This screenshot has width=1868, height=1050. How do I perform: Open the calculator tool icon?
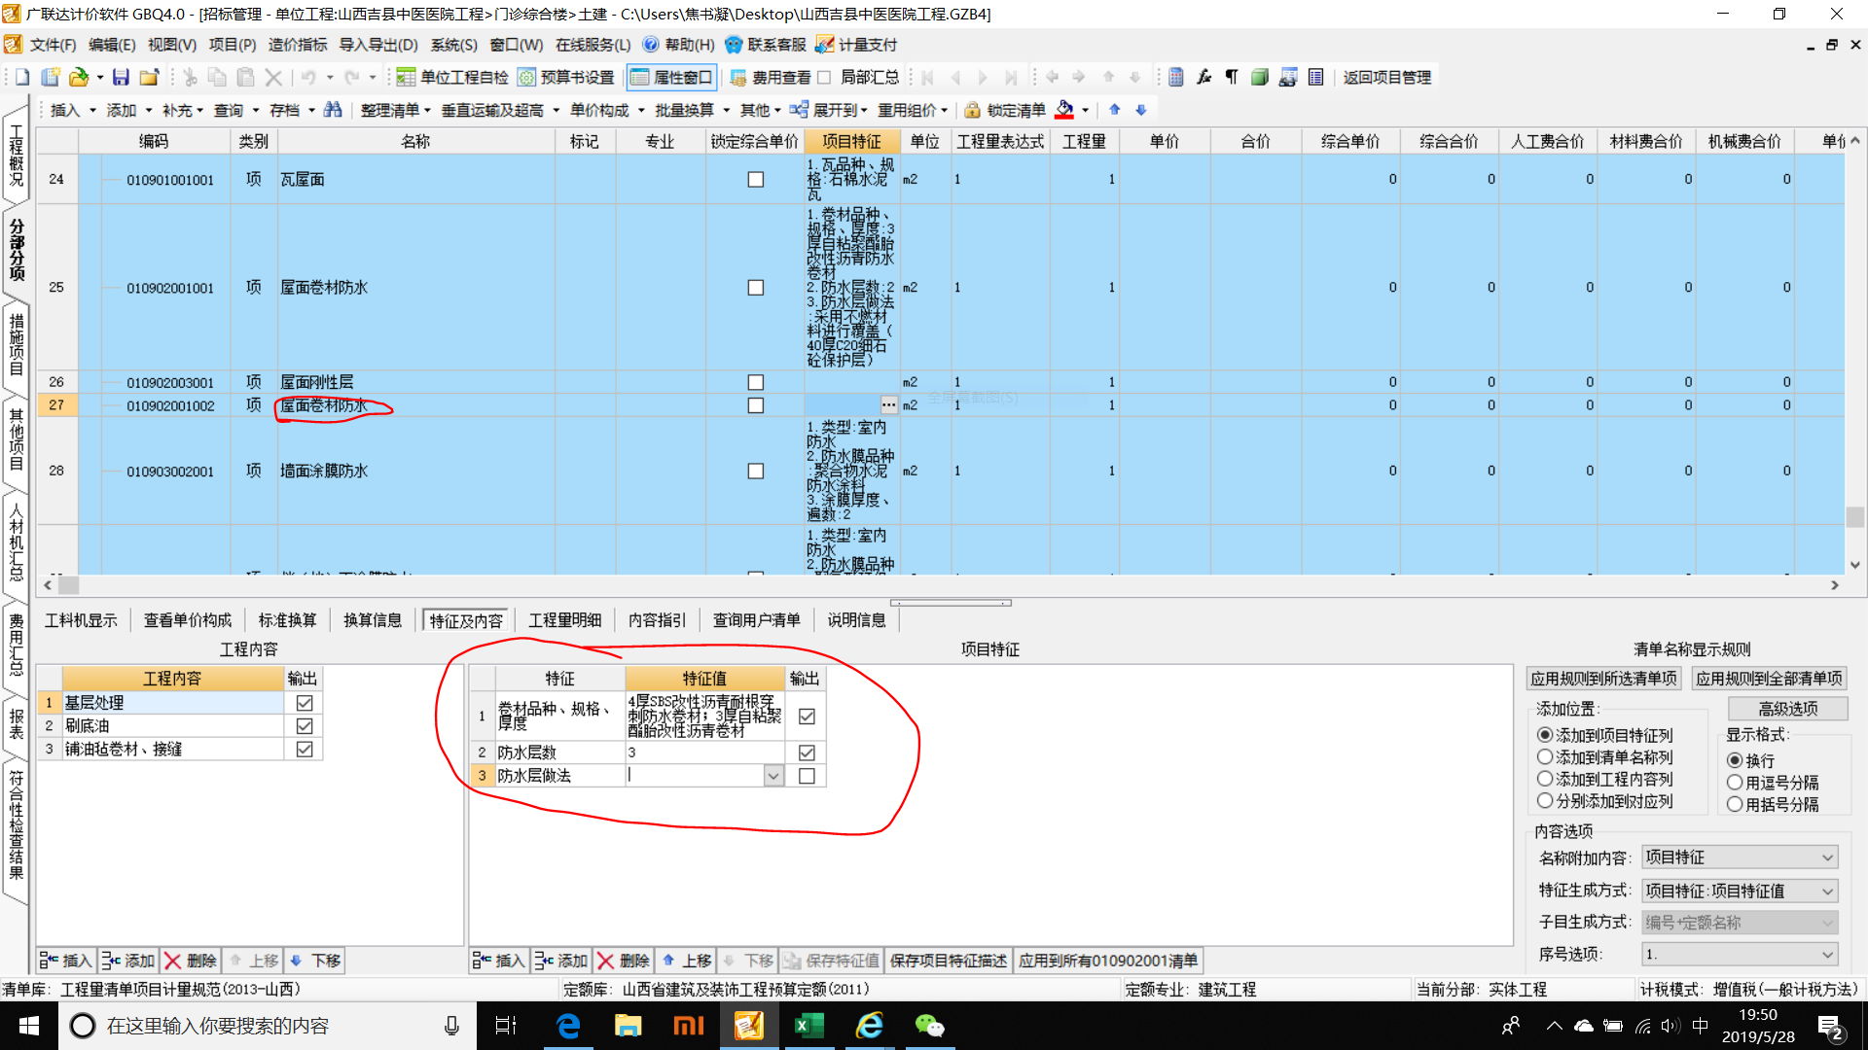pyautogui.click(x=1176, y=78)
